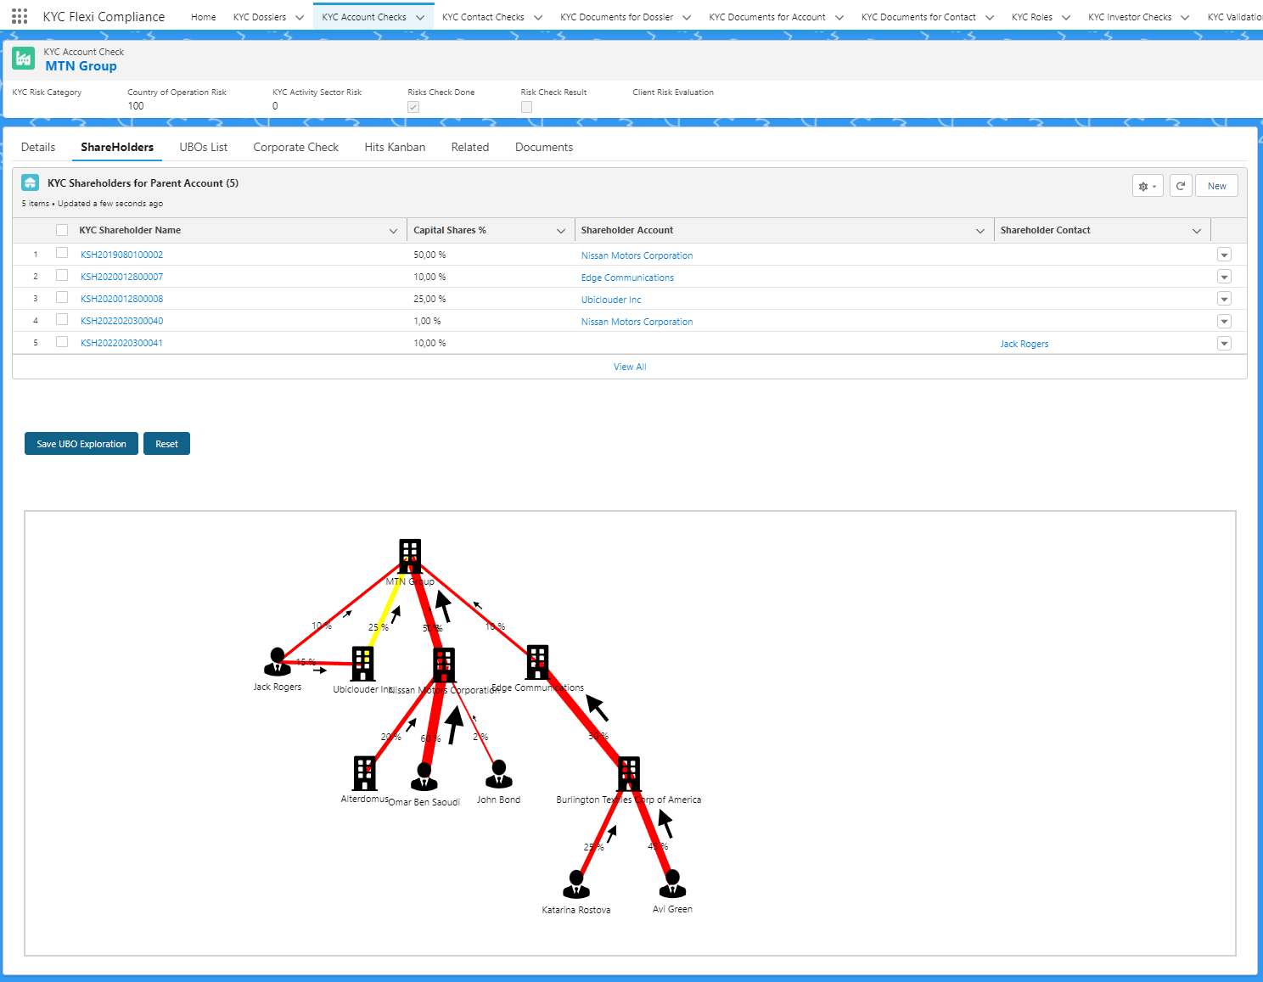
Task: Check row KSH2022020300041 checkbox
Action: click(x=61, y=341)
